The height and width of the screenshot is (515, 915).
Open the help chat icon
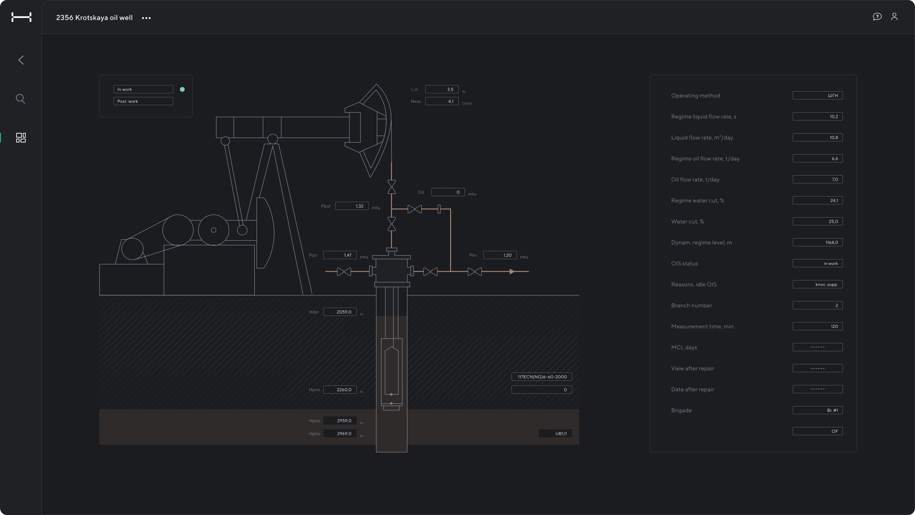pyautogui.click(x=877, y=16)
